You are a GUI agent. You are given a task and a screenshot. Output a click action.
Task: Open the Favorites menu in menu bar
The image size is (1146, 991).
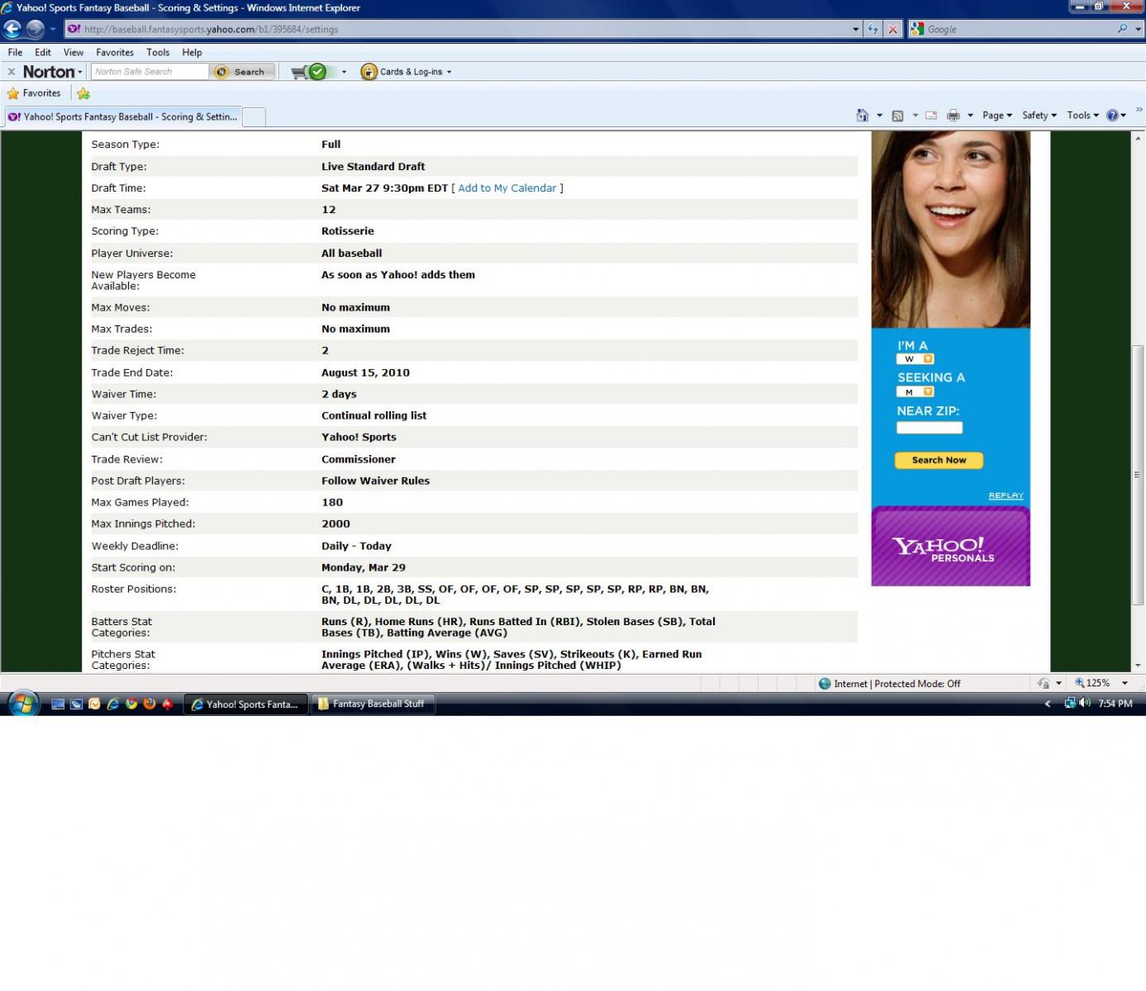point(115,52)
